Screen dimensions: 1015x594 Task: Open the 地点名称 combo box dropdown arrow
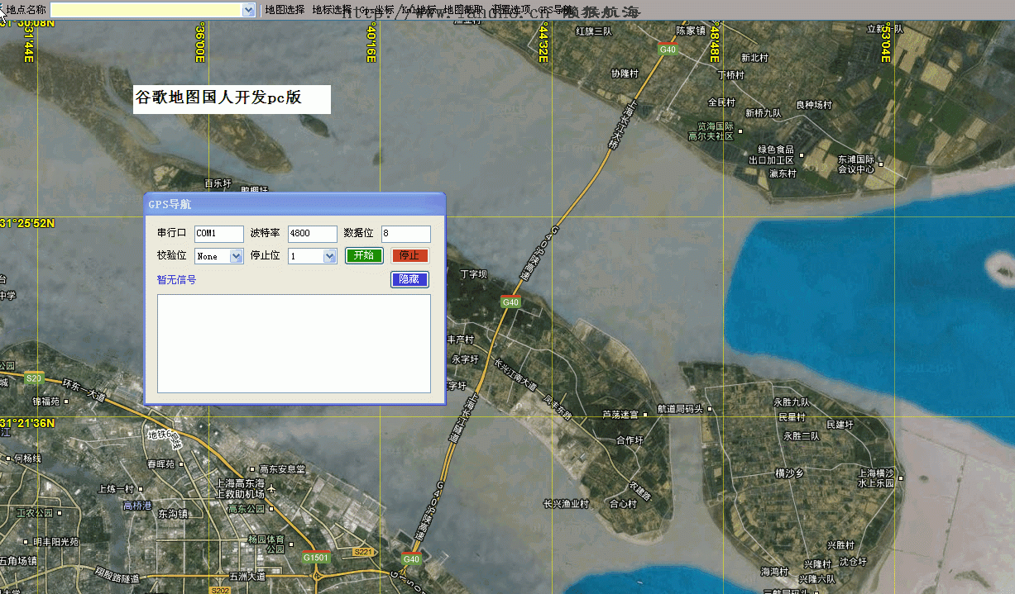pyautogui.click(x=248, y=10)
